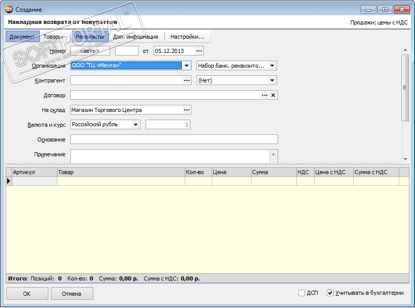Screen dimensions: 415x308
Task: Click into the Примечание text area
Action: [x=170, y=156]
